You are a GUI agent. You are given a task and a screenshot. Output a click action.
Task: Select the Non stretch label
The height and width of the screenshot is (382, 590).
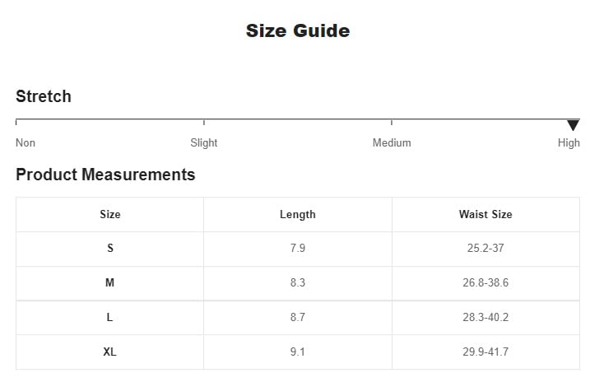(x=26, y=143)
